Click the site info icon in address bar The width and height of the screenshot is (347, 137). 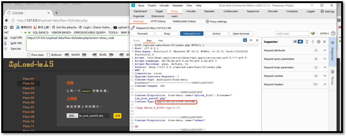[13, 20]
